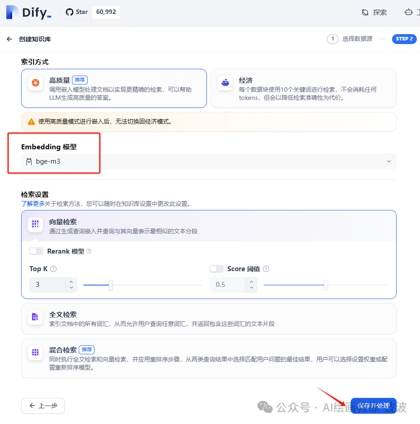Click the 混合检索 grid icon

[36, 353]
